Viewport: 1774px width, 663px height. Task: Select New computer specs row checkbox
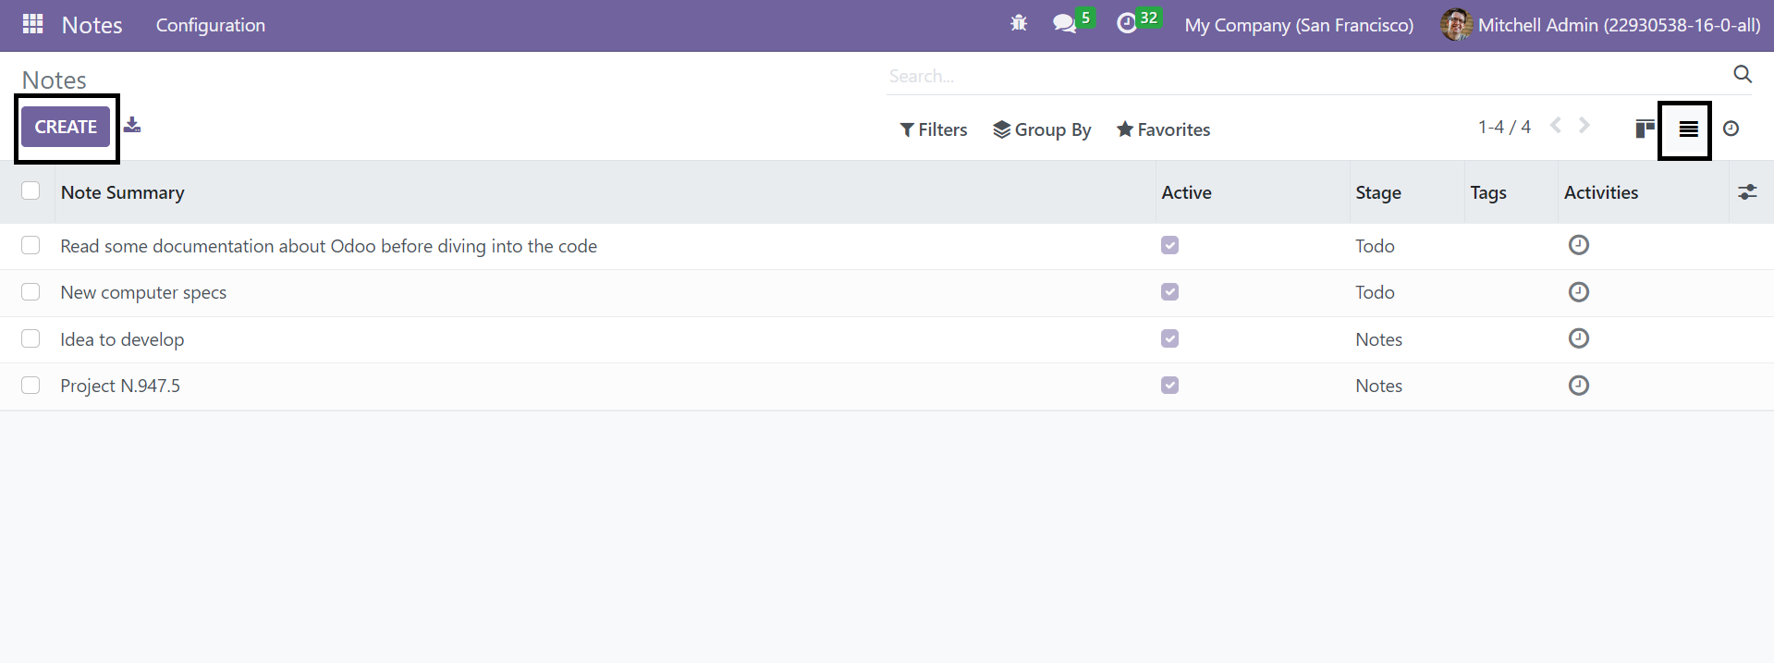click(31, 292)
